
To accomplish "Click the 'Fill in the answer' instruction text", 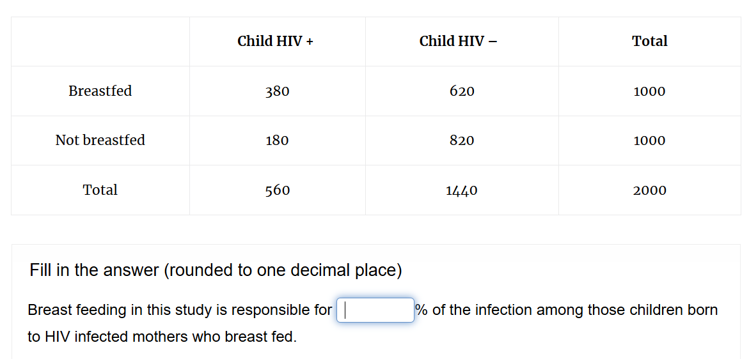I will coord(216,270).
